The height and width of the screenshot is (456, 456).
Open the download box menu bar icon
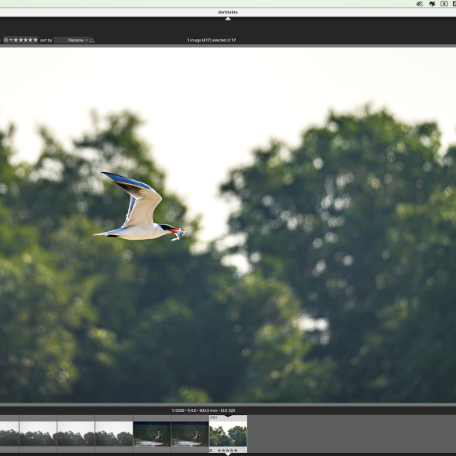pyautogui.click(x=444, y=4)
